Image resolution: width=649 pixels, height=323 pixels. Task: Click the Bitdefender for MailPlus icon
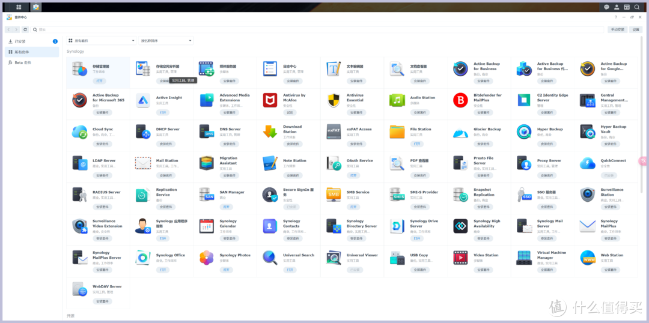tap(460, 100)
